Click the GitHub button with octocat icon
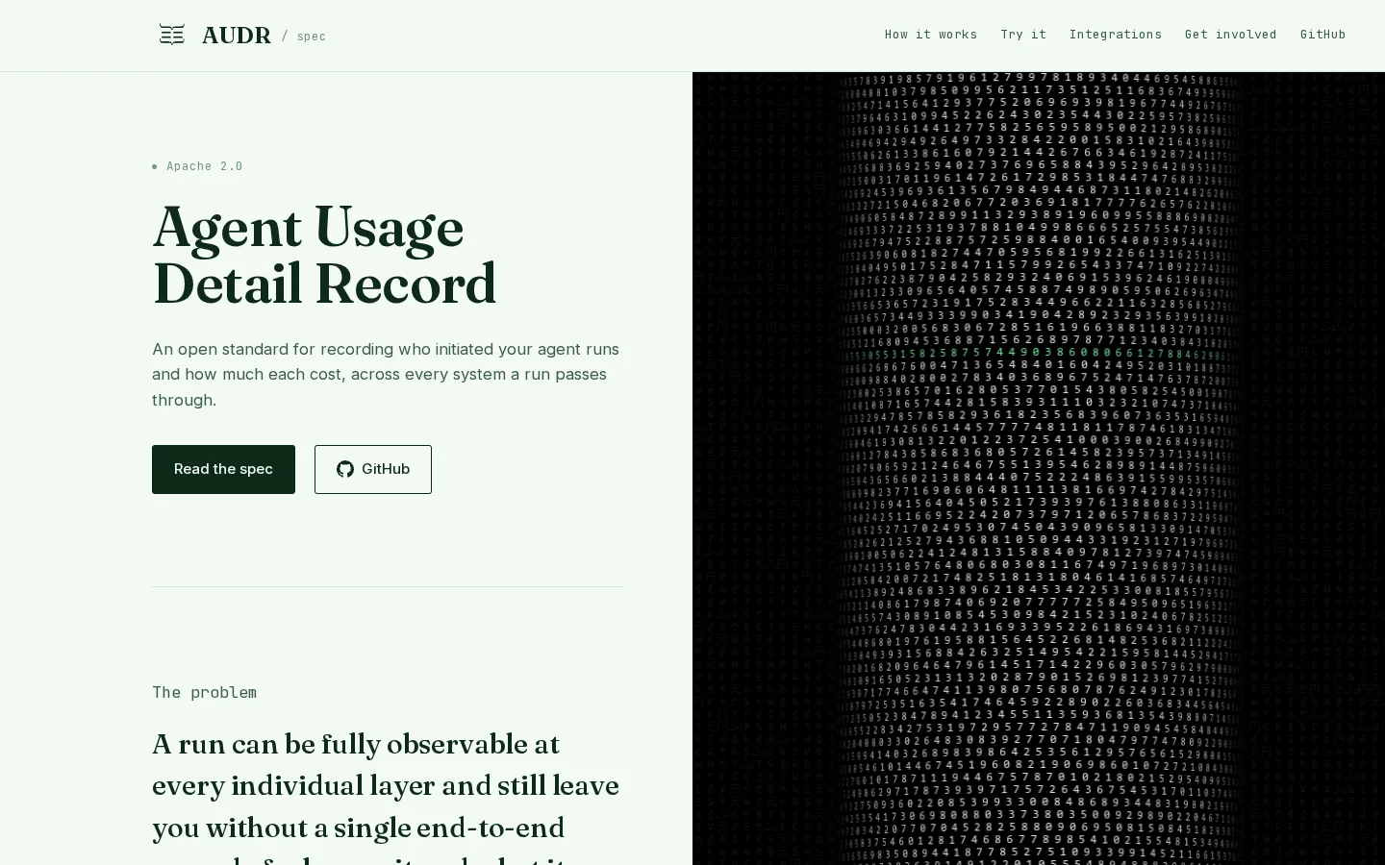1385x865 pixels. [373, 469]
